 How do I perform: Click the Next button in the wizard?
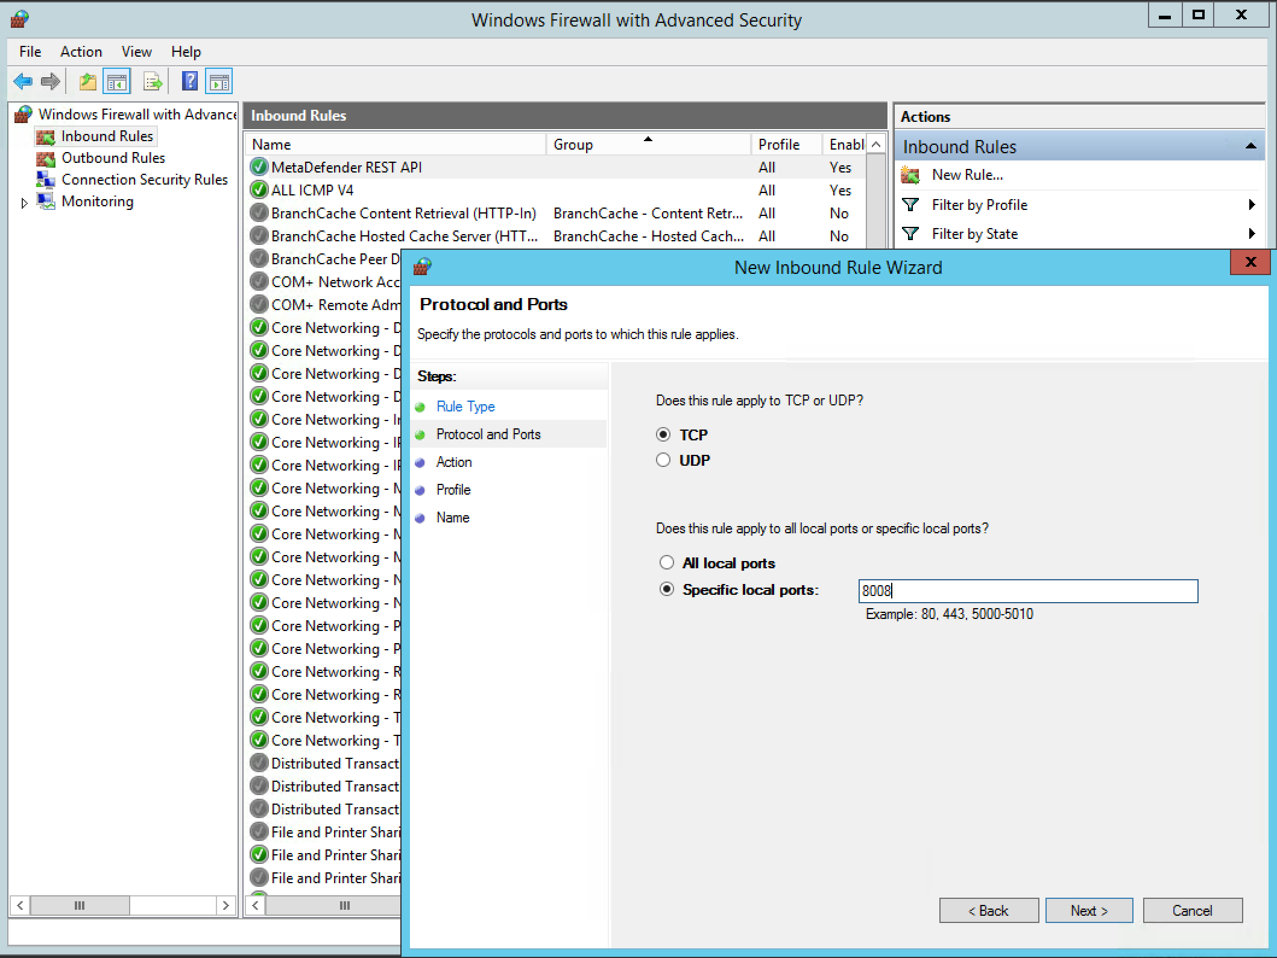1089,910
